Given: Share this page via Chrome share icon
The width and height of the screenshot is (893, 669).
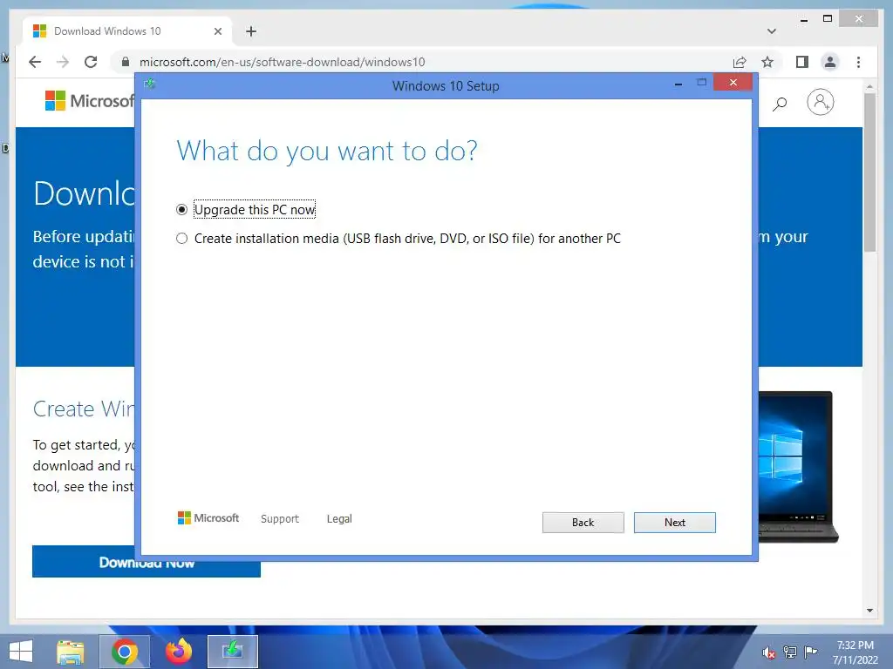Looking at the screenshot, I should click(740, 62).
